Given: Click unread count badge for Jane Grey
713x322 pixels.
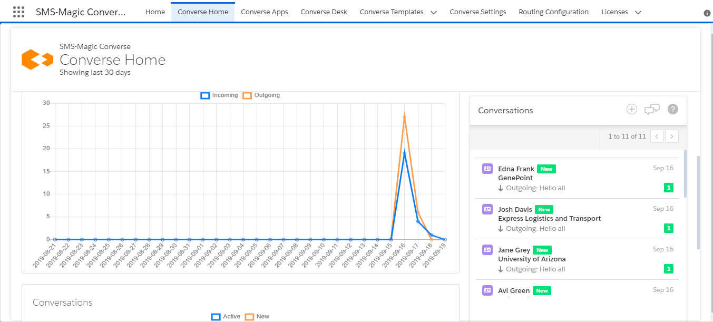Looking at the screenshot, I should coord(669,269).
